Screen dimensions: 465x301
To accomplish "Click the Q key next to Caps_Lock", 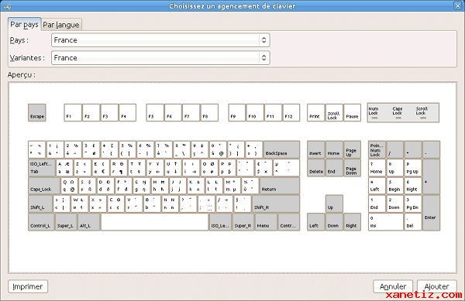I will click(x=70, y=186).
